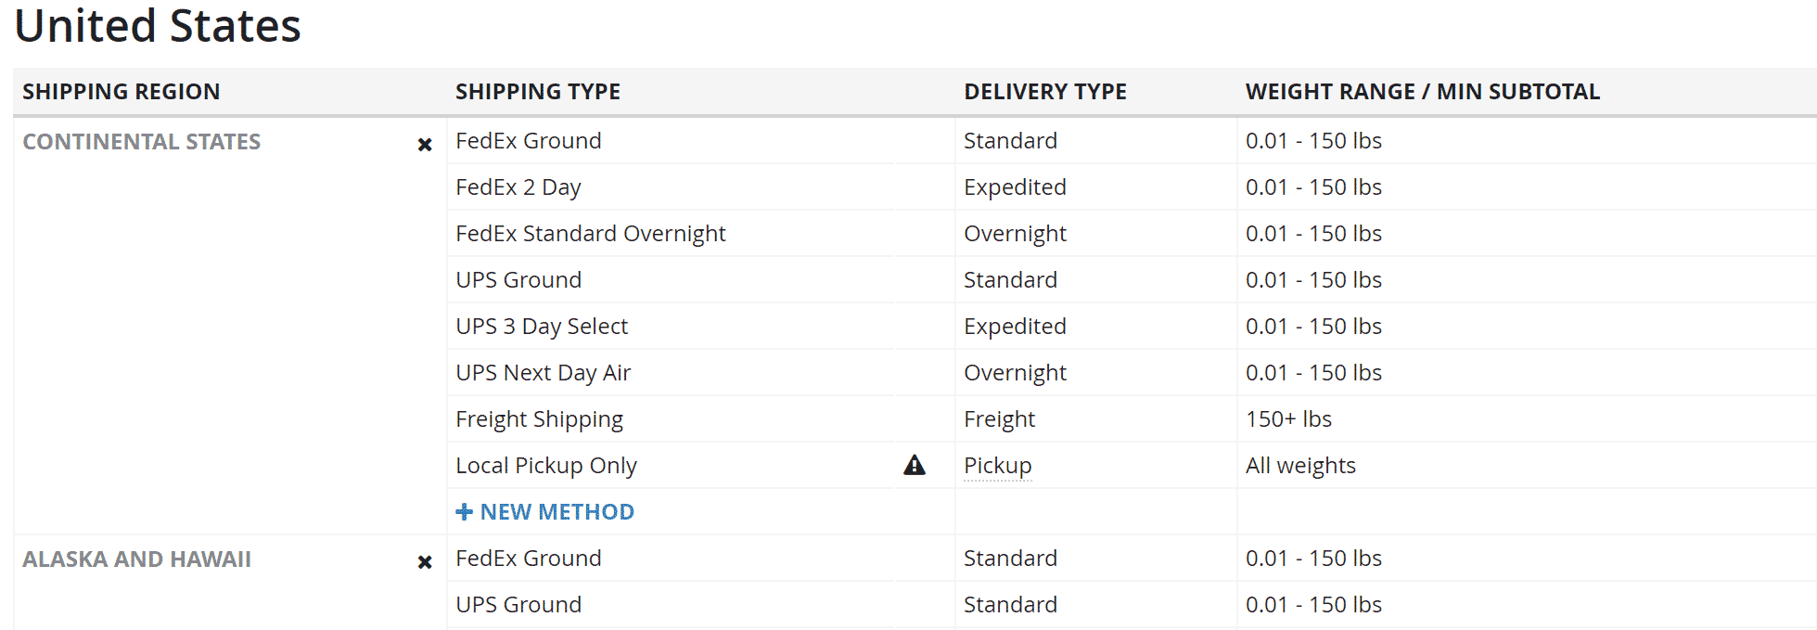Click Delivery Type column header
This screenshot has width=1817, height=630.
tap(1044, 92)
